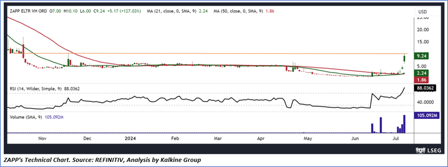Click the Jun label on the time axis
This screenshot has height=167, width=448.
[x=355, y=138]
